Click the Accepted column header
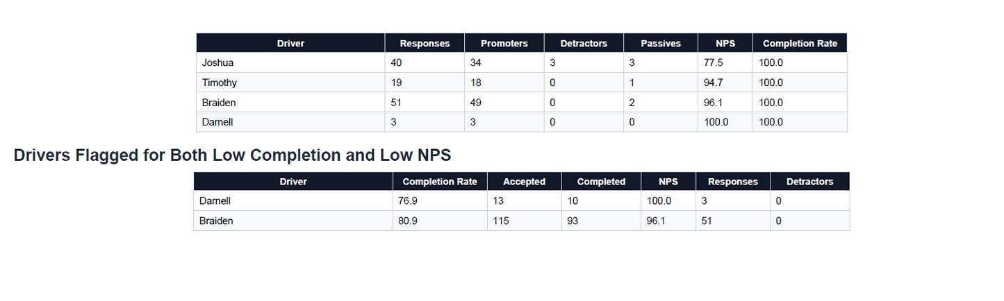The image size is (1004, 301). pyautogui.click(x=524, y=182)
